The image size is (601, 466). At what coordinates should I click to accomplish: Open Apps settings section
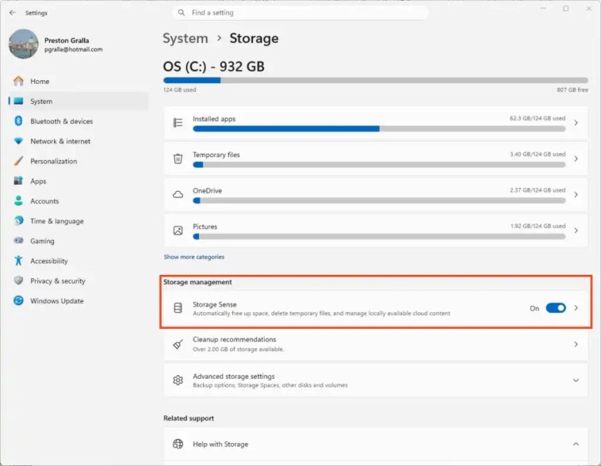[78, 181]
